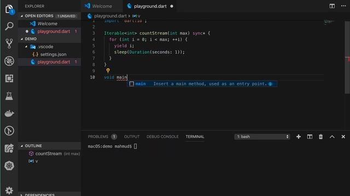350x196 pixels.
Task: Collapse the DEMO folder section
Action: (22, 39)
